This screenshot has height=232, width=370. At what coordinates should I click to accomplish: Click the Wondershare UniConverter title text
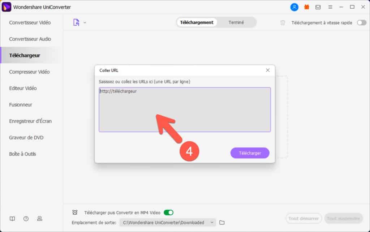(42, 7)
